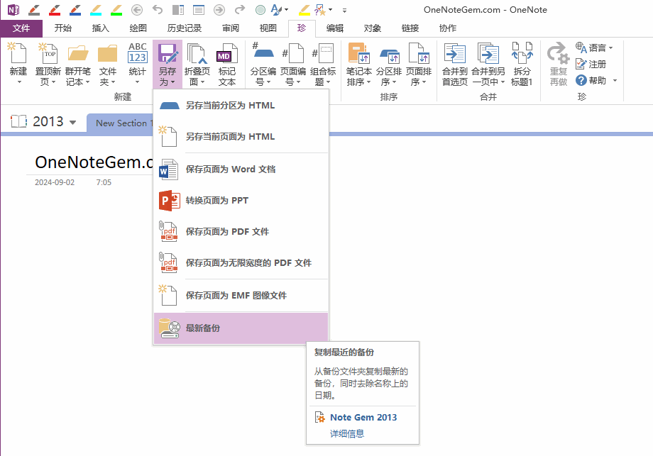This screenshot has height=456, width=653.
Task: Click the 拆分标题1 split icon
Action: 522,53
